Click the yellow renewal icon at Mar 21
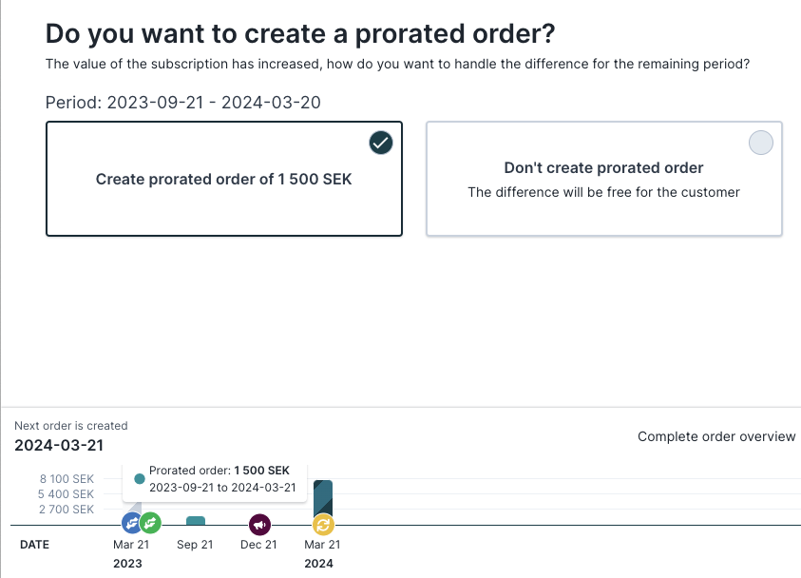801x578 pixels. (323, 525)
